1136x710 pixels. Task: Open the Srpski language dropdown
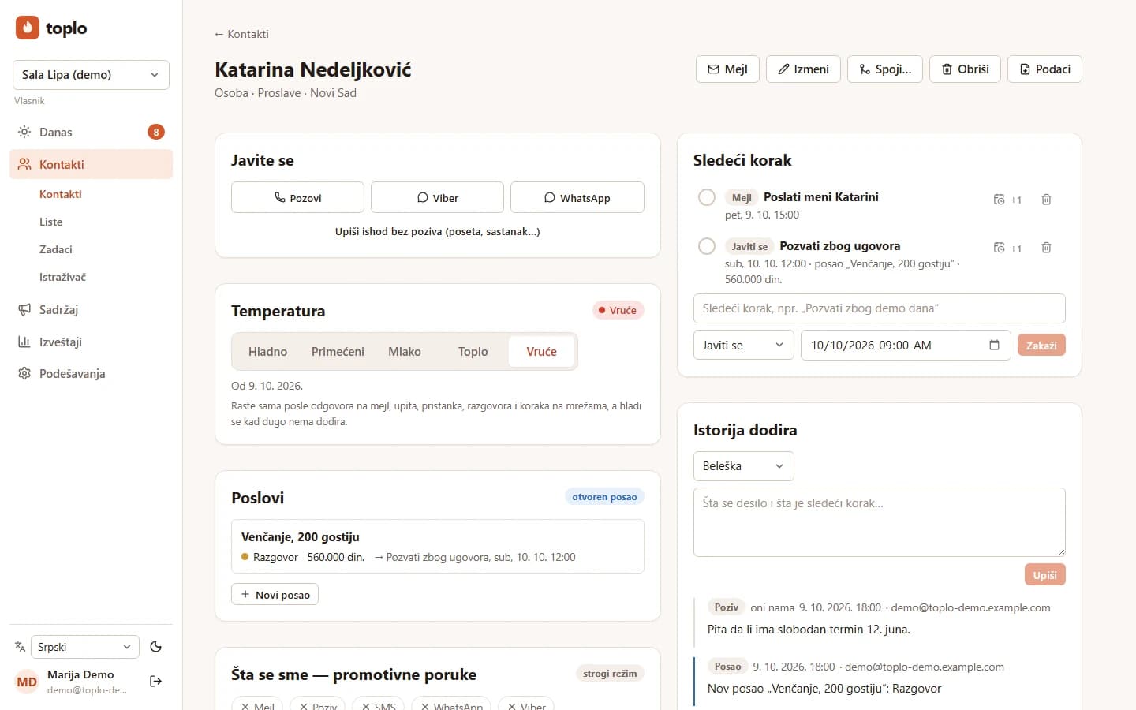(85, 647)
